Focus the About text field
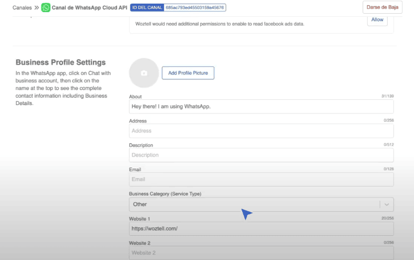Viewport: 414px width, 260px height. (x=261, y=107)
